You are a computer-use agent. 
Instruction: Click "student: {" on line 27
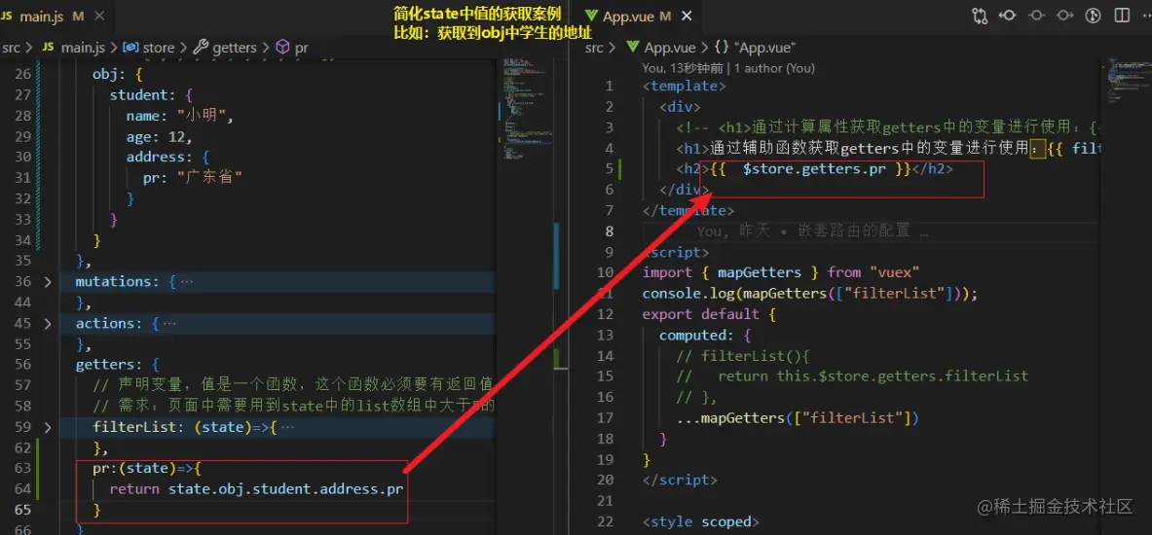tap(151, 95)
